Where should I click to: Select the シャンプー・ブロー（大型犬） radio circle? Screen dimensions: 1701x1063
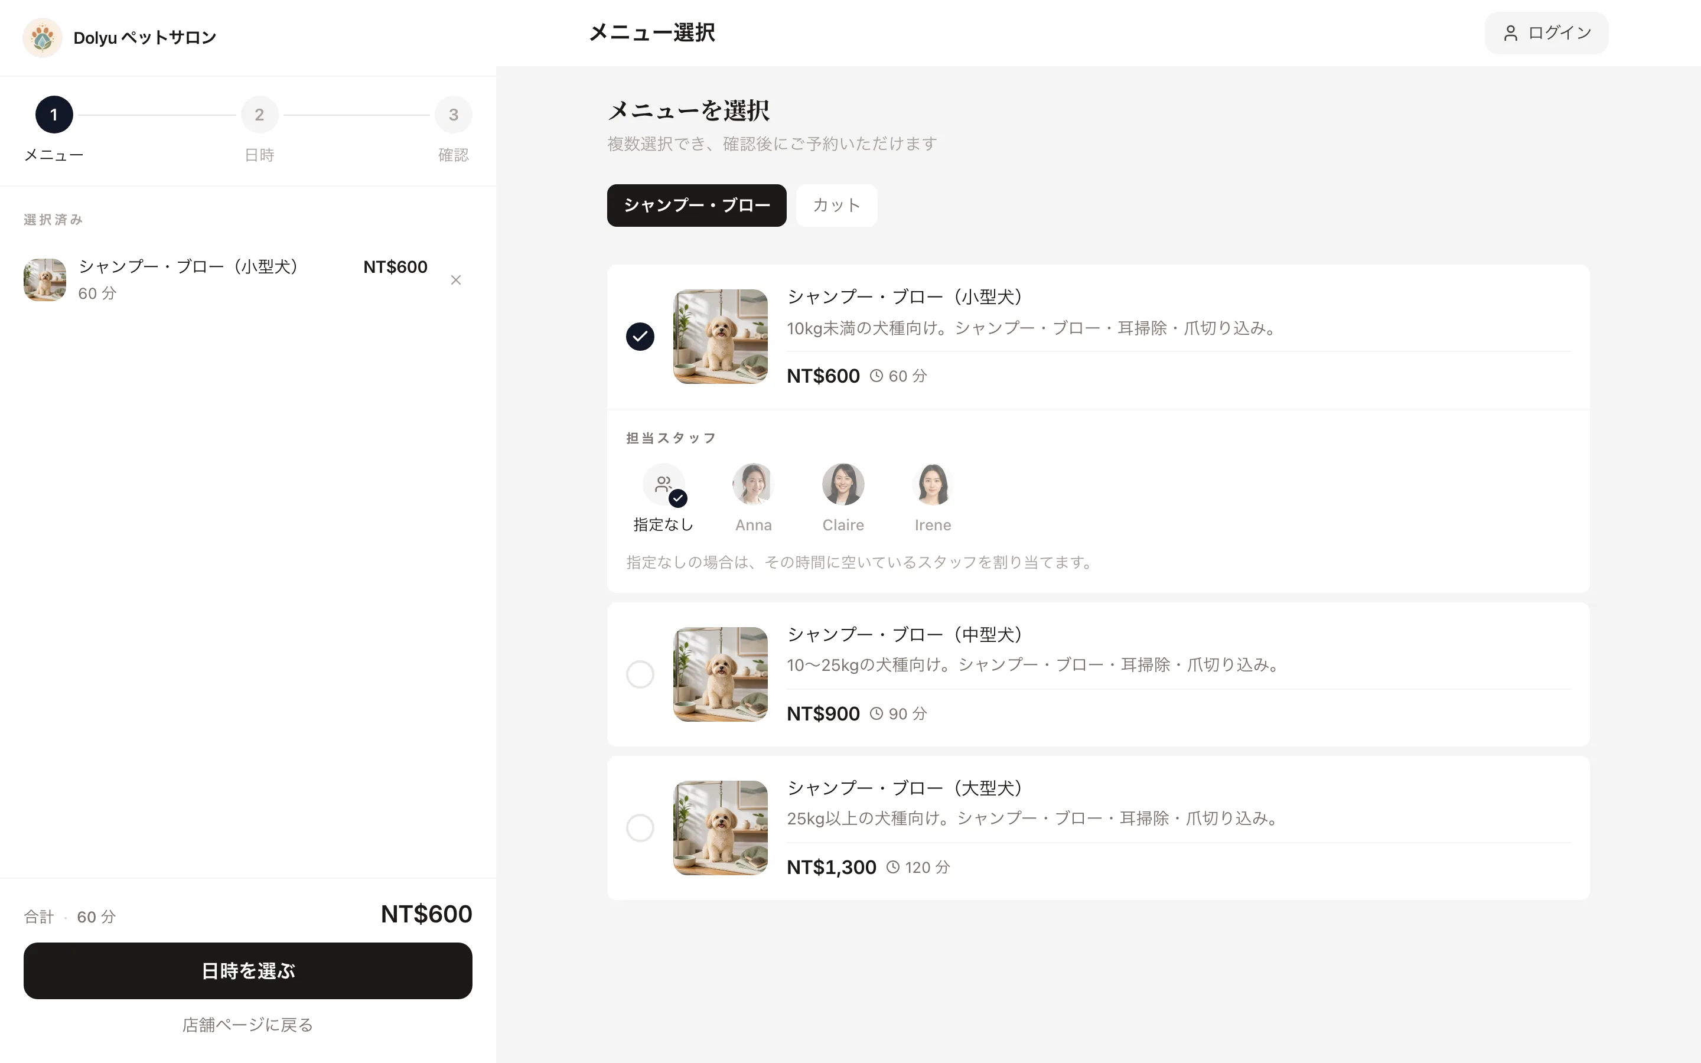point(640,827)
